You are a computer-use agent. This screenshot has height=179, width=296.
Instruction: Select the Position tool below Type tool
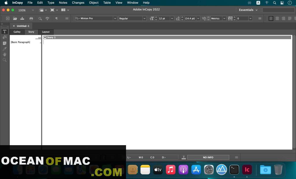click(5, 37)
